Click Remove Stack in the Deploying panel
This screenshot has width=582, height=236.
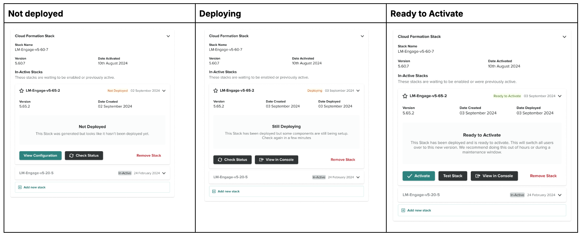tap(343, 159)
